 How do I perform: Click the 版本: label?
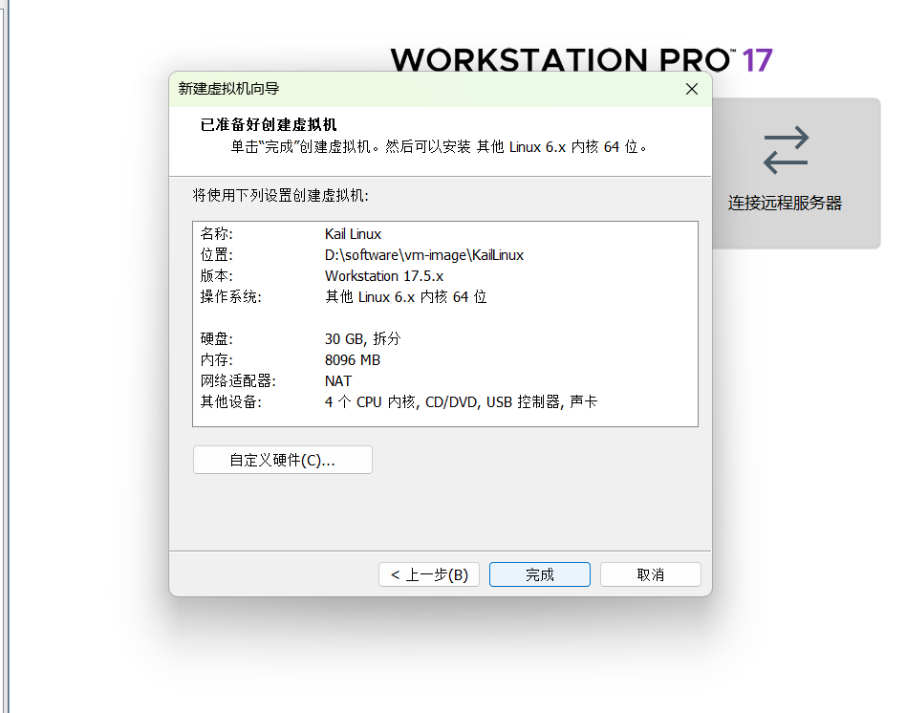217,275
